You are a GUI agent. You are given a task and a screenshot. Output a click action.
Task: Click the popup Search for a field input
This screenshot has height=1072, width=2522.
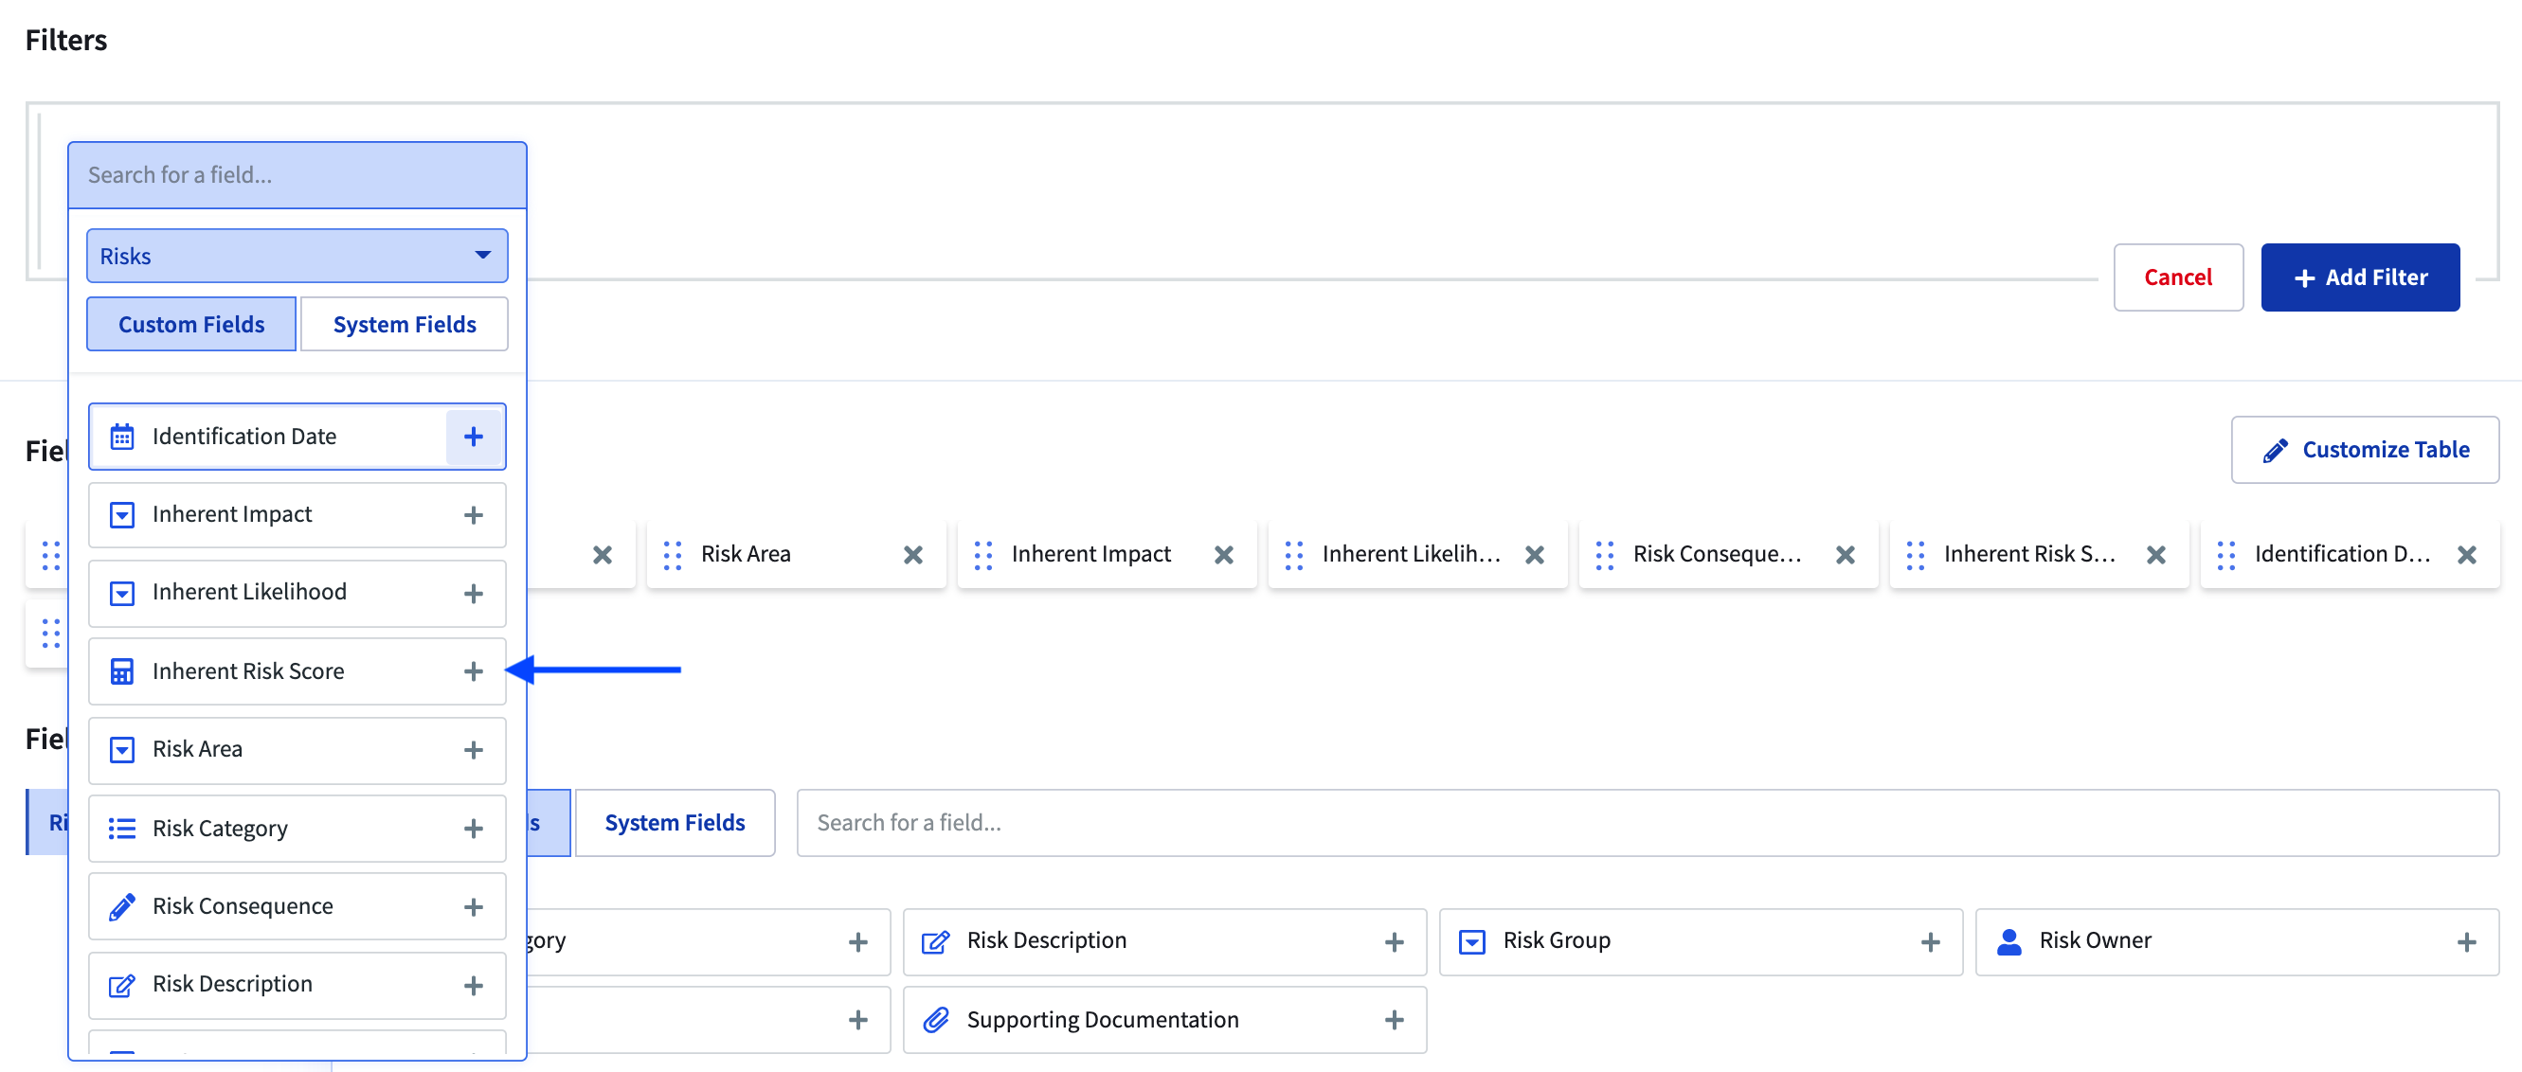click(x=297, y=175)
